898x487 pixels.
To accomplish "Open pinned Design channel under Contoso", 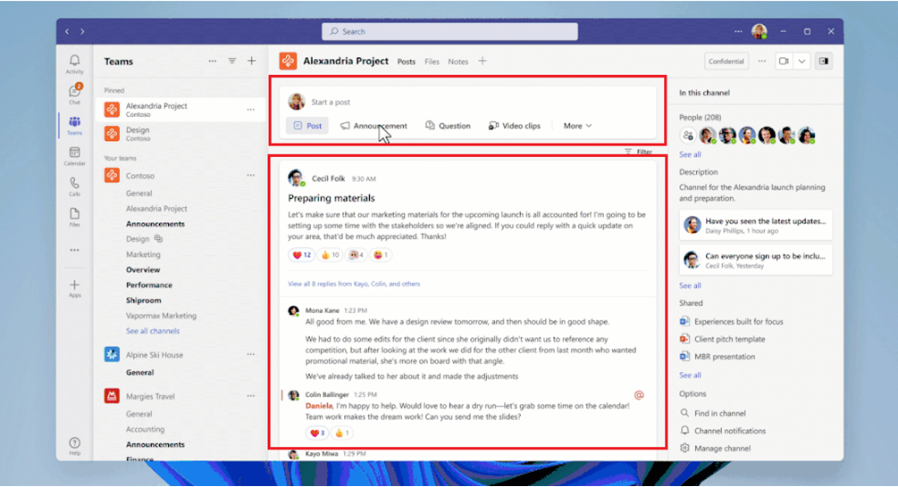I will (179, 134).
